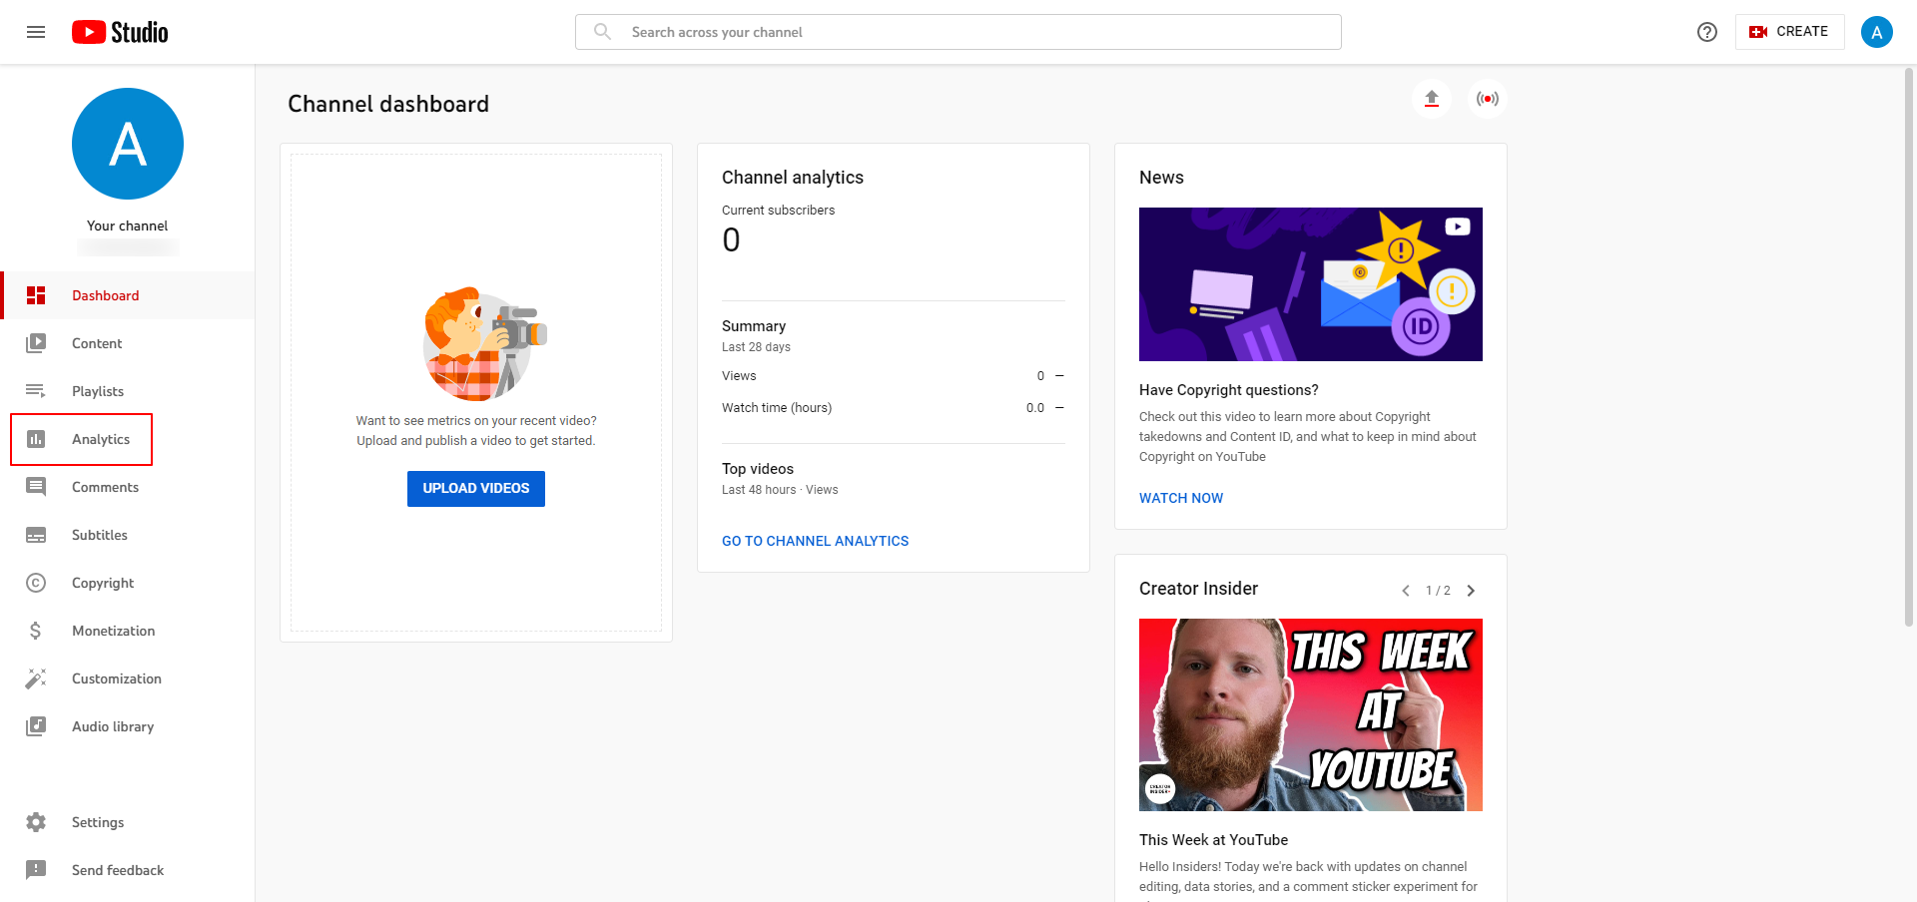Screen dimensions: 1917x902
Task: Click the Settings gear icon
Action: (36, 822)
